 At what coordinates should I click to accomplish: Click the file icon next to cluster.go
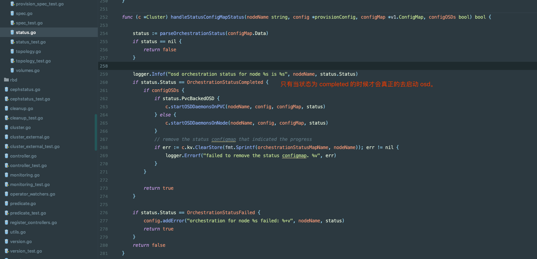pyautogui.click(x=6, y=128)
